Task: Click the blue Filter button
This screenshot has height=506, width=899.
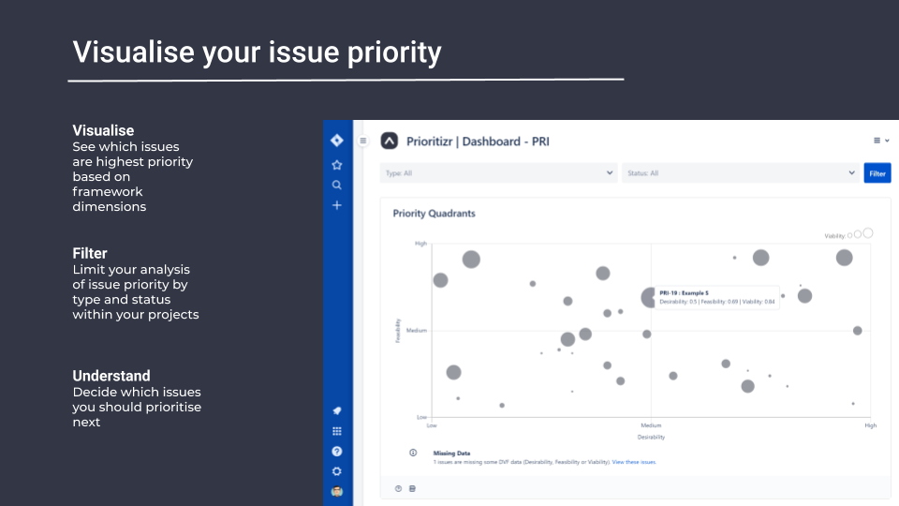Action: (877, 173)
